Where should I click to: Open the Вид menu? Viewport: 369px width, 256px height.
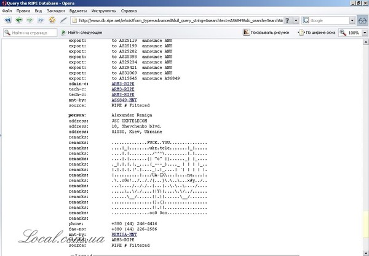pos(38,11)
